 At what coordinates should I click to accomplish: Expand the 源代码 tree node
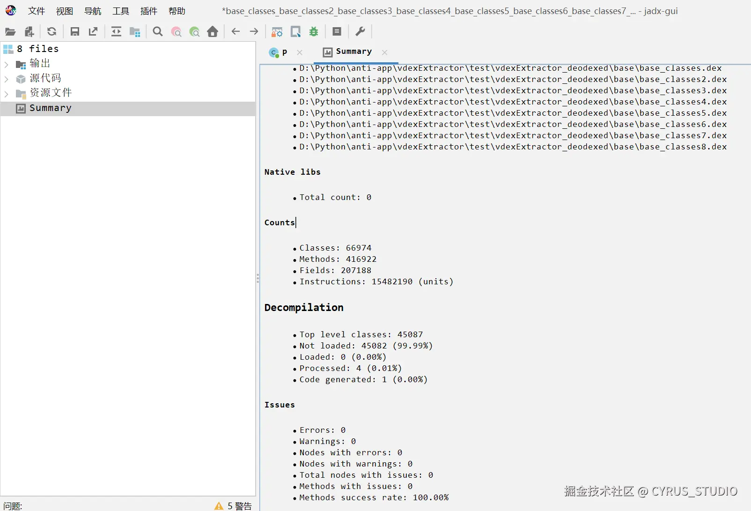tap(7, 78)
